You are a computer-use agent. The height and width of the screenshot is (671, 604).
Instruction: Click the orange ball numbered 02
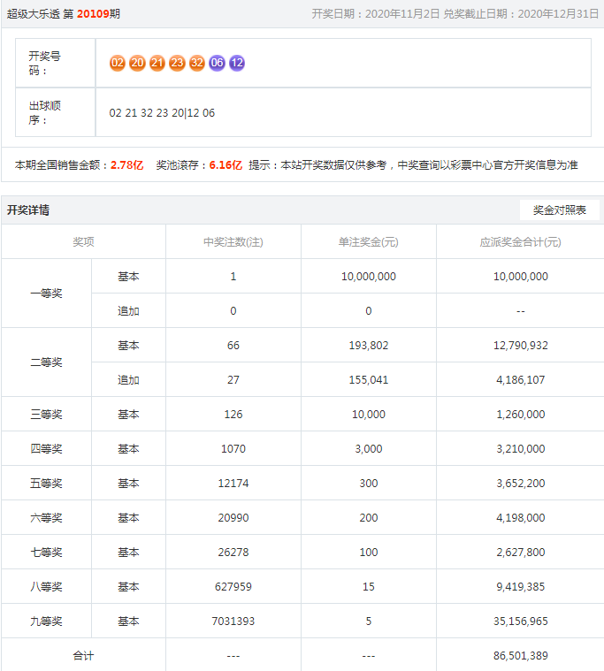118,63
